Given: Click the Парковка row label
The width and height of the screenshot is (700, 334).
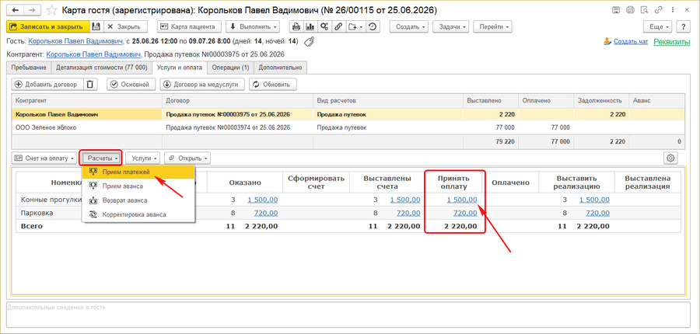Looking at the screenshot, I should [37, 213].
